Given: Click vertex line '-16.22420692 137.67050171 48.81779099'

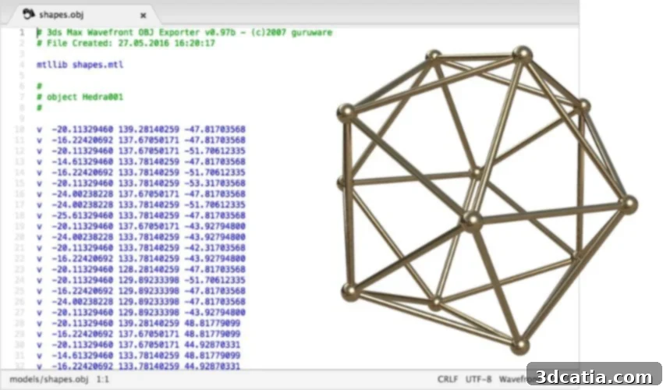Looking at the screenshot, I should coord(138,334).
